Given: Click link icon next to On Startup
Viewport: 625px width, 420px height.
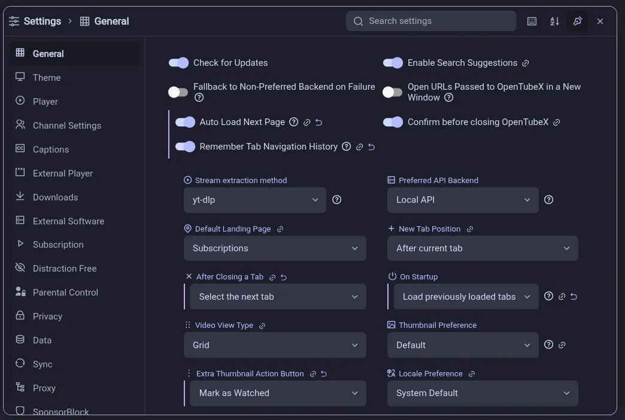Looking at the screenshot, I should pos(562,297).
